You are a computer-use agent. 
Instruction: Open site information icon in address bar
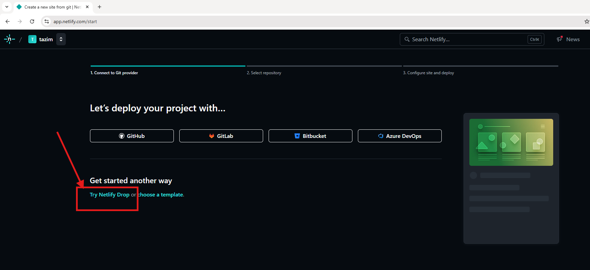[47, 21]
